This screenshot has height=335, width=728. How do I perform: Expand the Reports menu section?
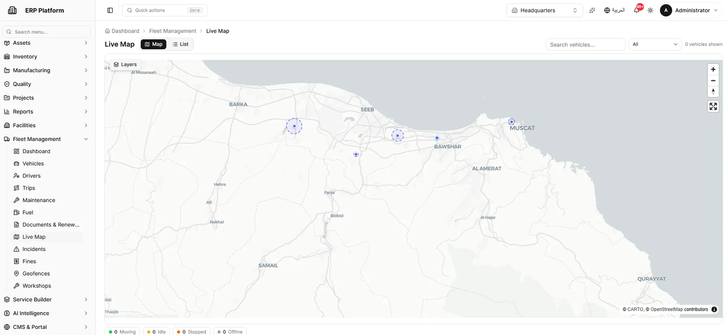(46, 112)
